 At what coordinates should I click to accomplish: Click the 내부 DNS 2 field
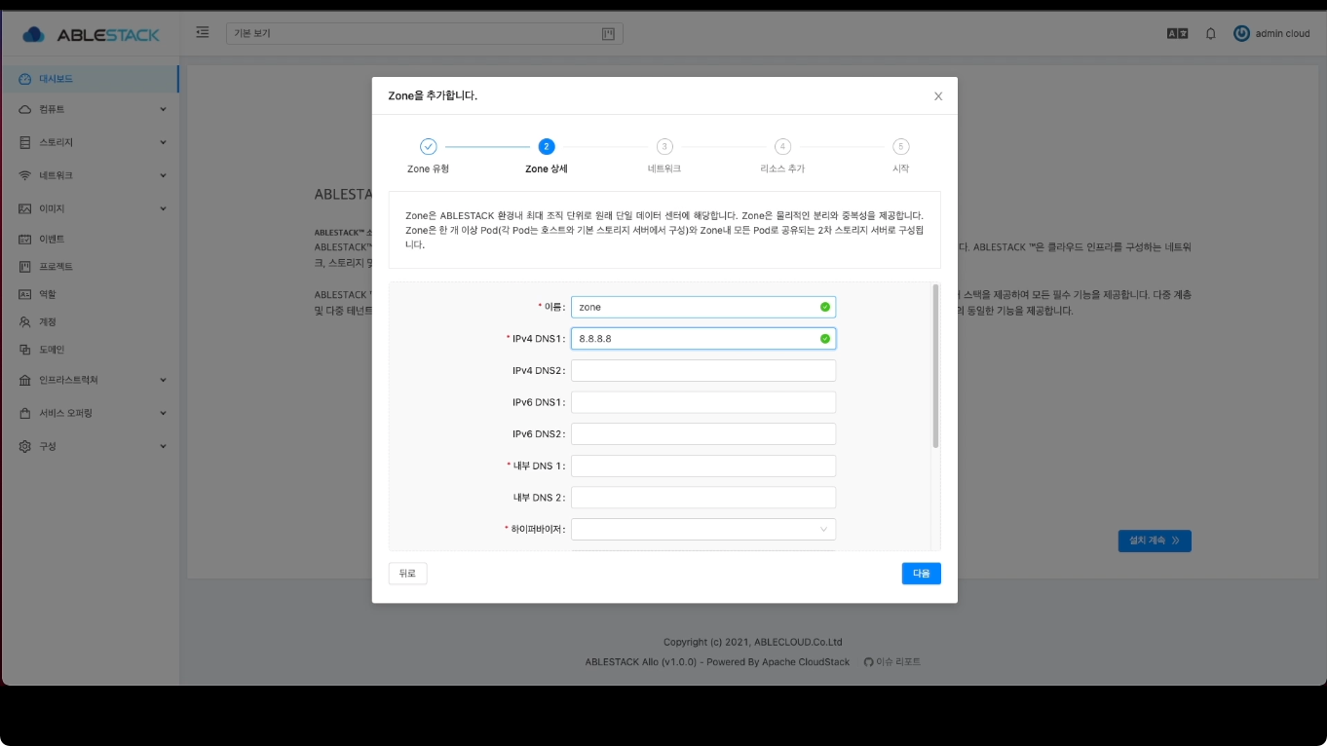click(703, 497)
